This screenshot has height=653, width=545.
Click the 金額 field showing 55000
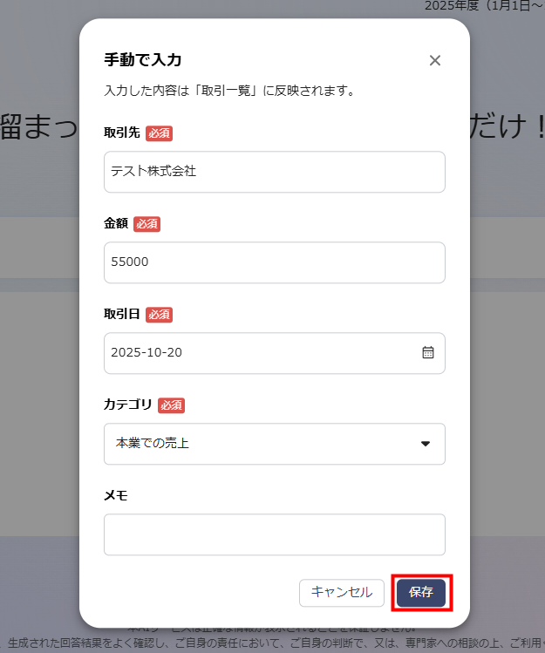click(274, 262)
